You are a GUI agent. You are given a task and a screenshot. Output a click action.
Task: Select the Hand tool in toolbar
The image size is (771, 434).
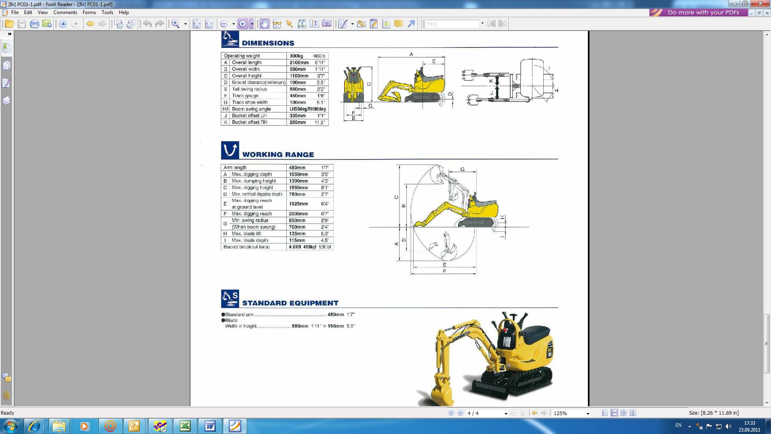click(x=264, y=24)
